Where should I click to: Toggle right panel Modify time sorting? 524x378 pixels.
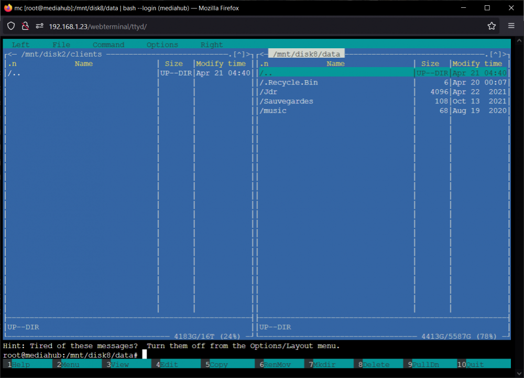477,63
